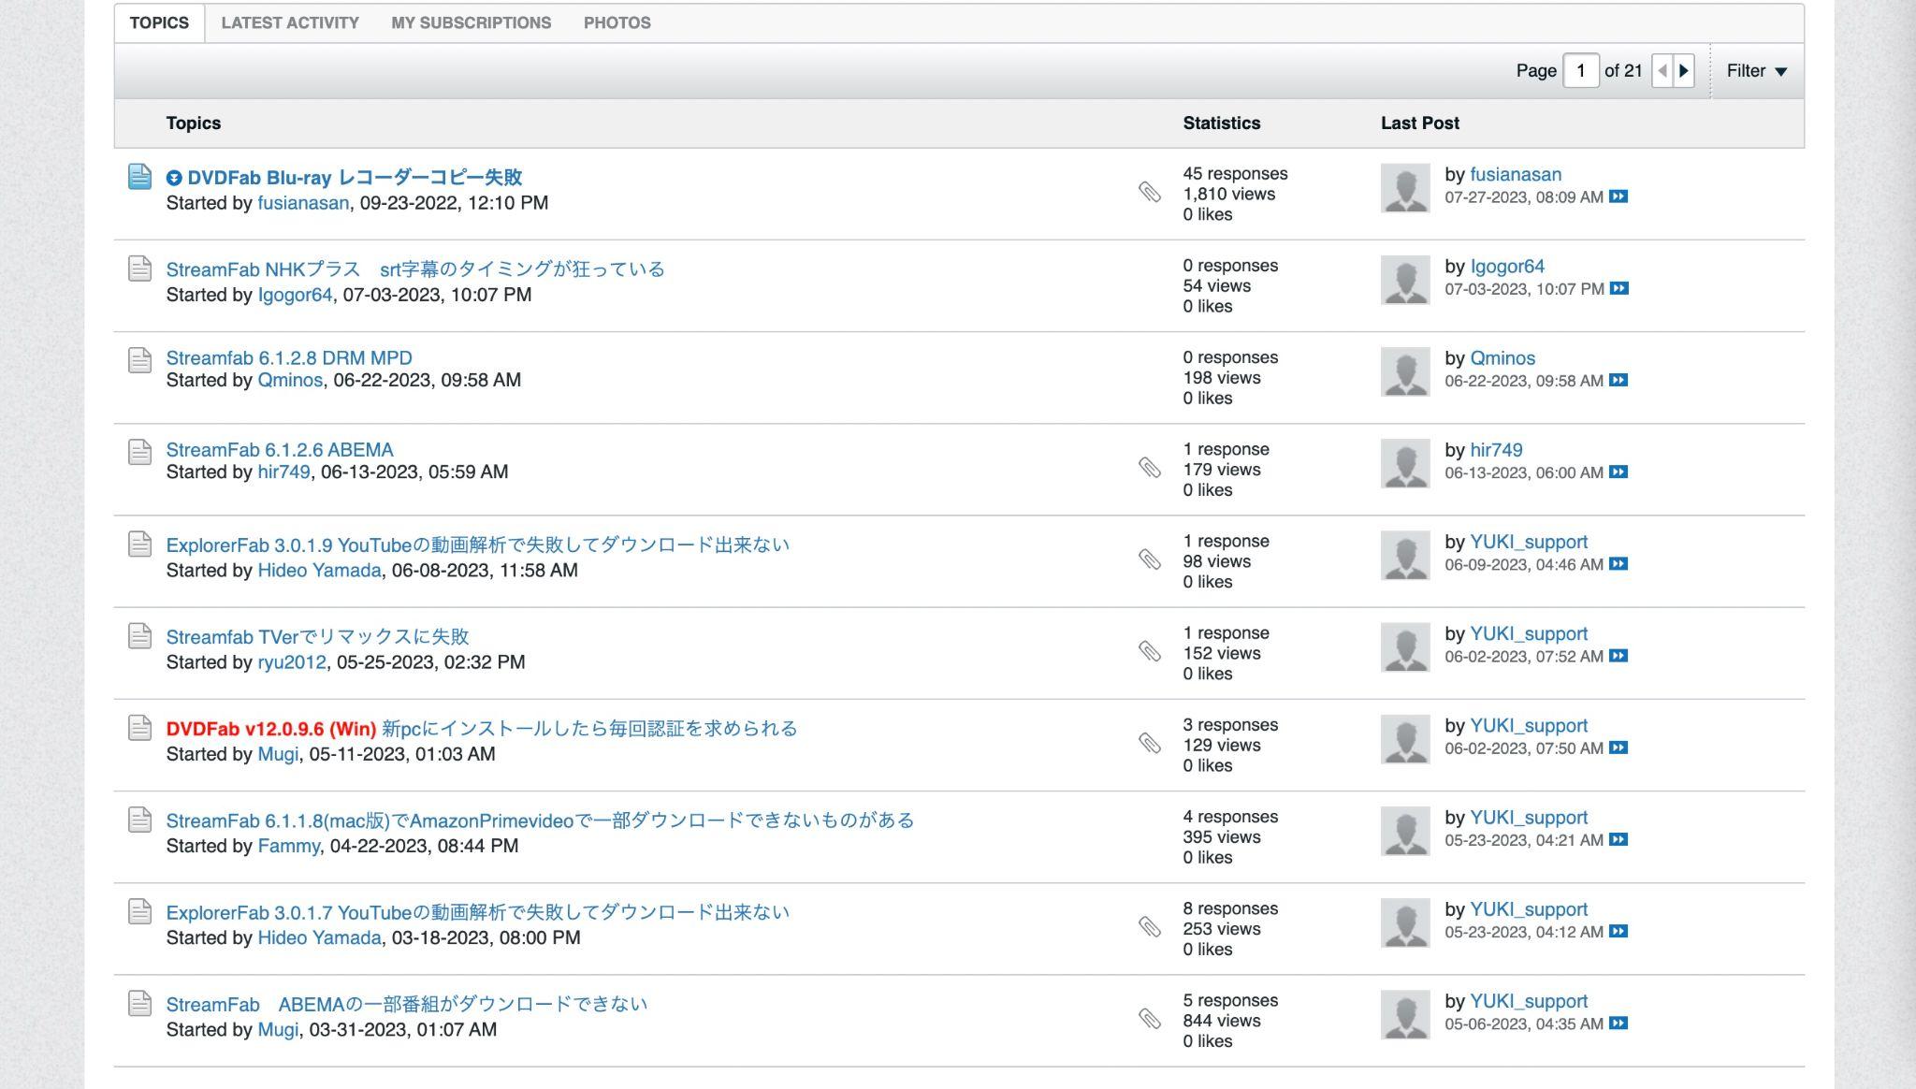
Task: View topic starter hir749's profile
Action: [x=283, y=472]
